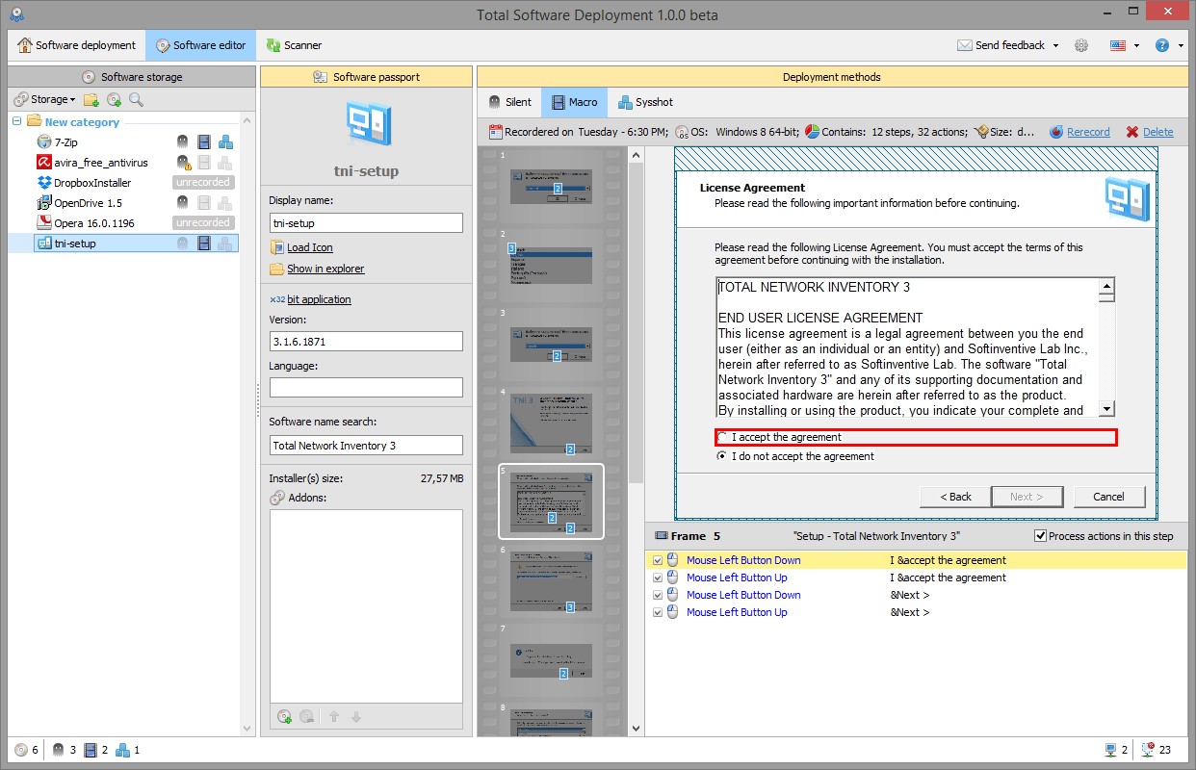Open the Scanner tab
This screenshot has height=770, width=1196.
point(294,45)
